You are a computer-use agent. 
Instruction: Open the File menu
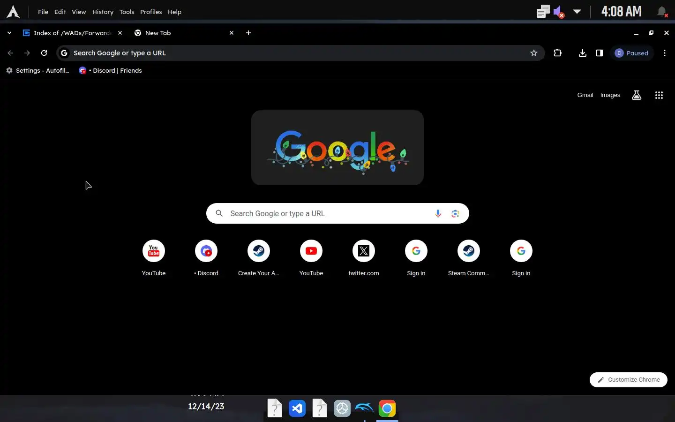coord(43,12)
